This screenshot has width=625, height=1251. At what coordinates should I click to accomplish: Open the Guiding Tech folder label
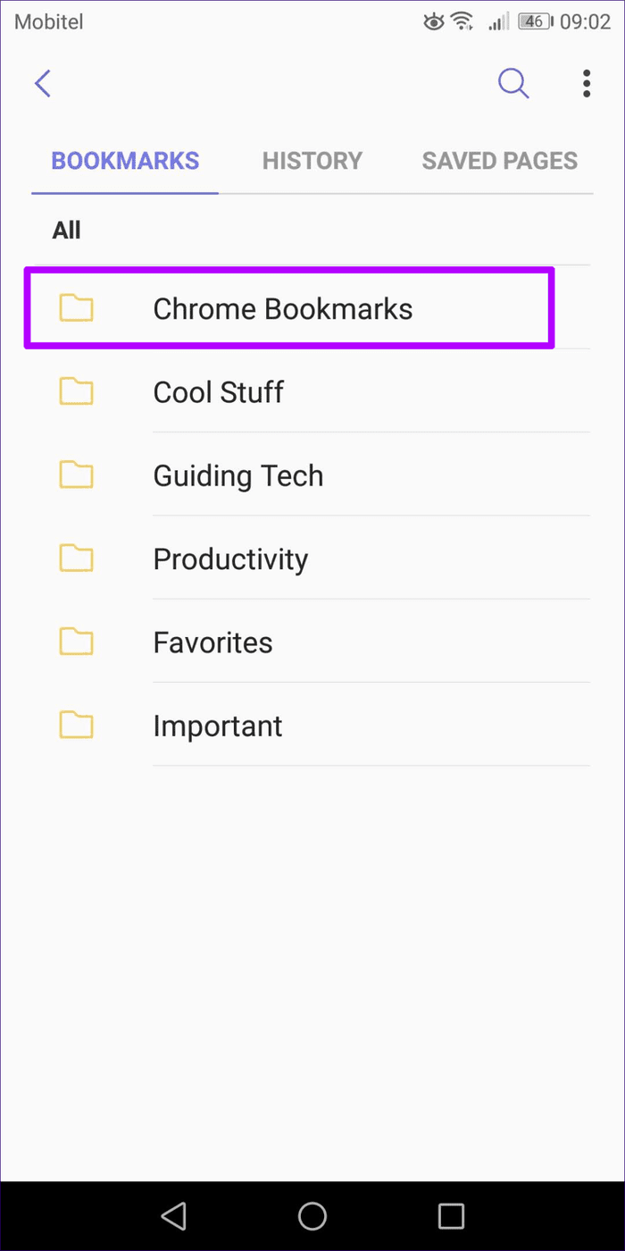coord(238,475)
